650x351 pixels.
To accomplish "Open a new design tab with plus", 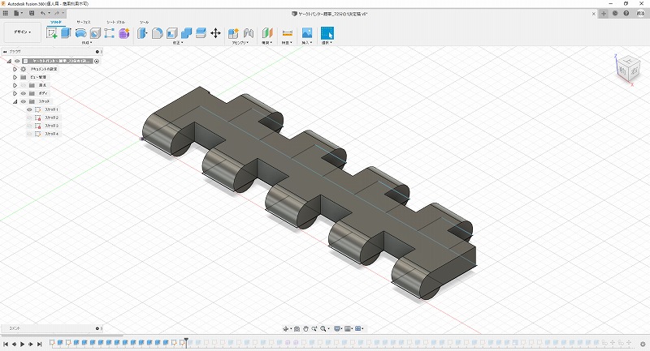I will tap(603, 14).
